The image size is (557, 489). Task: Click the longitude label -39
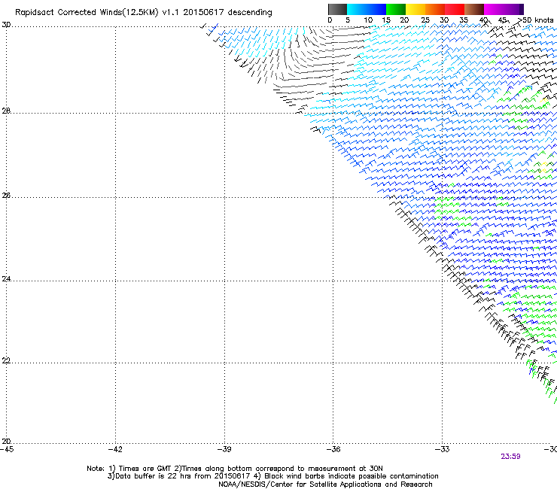[x=224, y=449]
